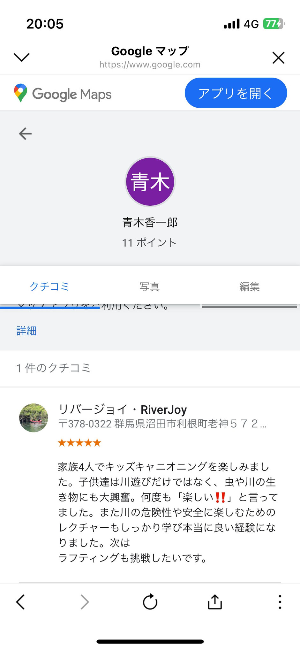Tap the profile name 青木香一郎
The height and width of the screenshot is (650, 300).
click(150, 222)
